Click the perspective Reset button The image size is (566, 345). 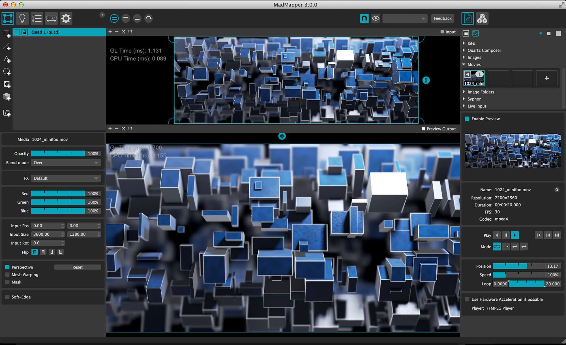point(78,267)
